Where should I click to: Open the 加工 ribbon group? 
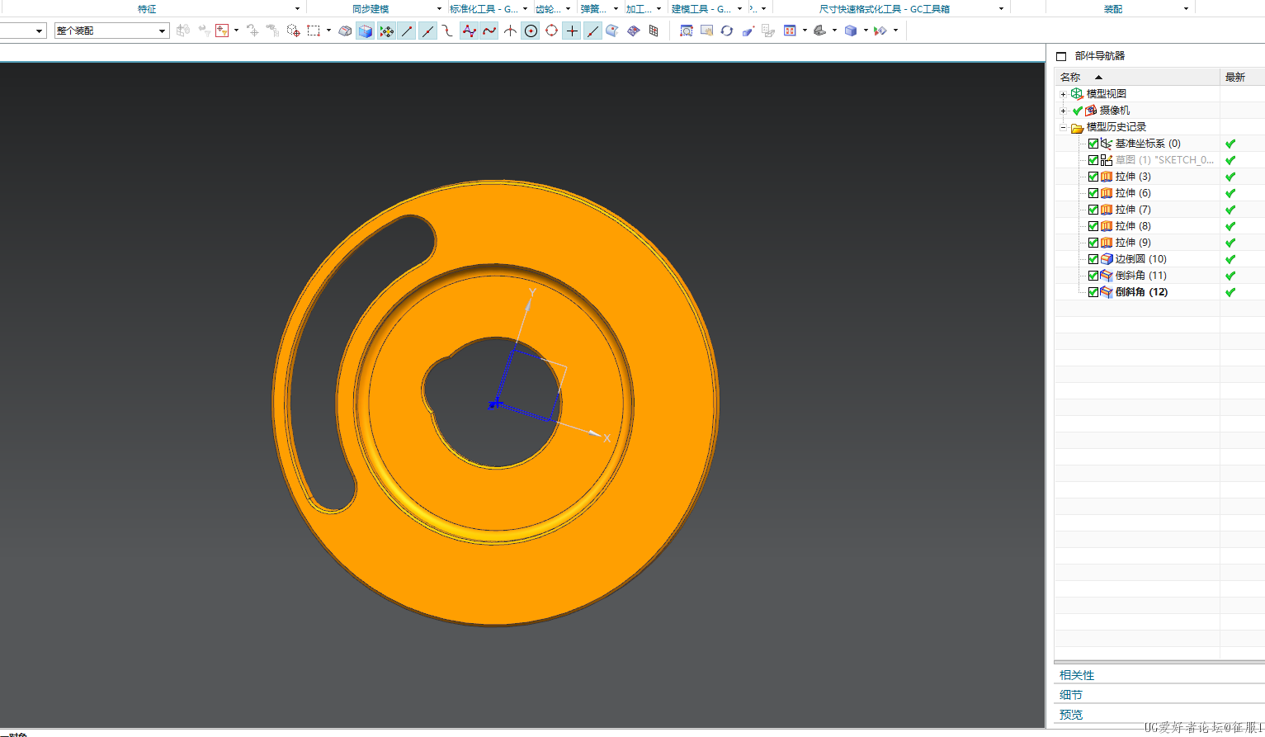point(644,9)
